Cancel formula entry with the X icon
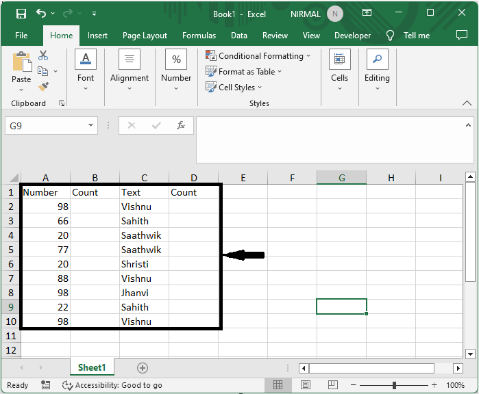 (x=132, y=125)
